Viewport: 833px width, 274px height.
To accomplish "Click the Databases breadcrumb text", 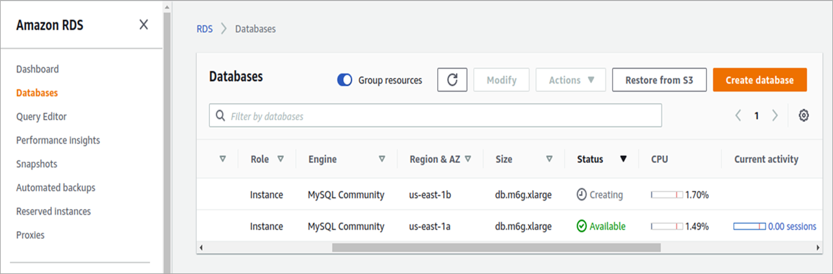I will 255,29.
